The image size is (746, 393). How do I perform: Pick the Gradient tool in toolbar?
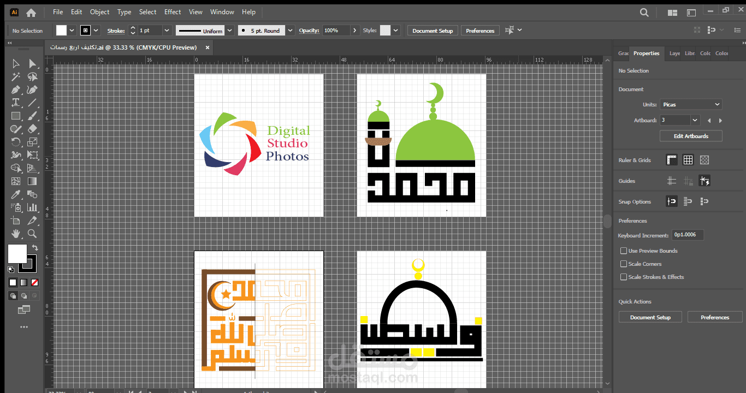[32, 181]
